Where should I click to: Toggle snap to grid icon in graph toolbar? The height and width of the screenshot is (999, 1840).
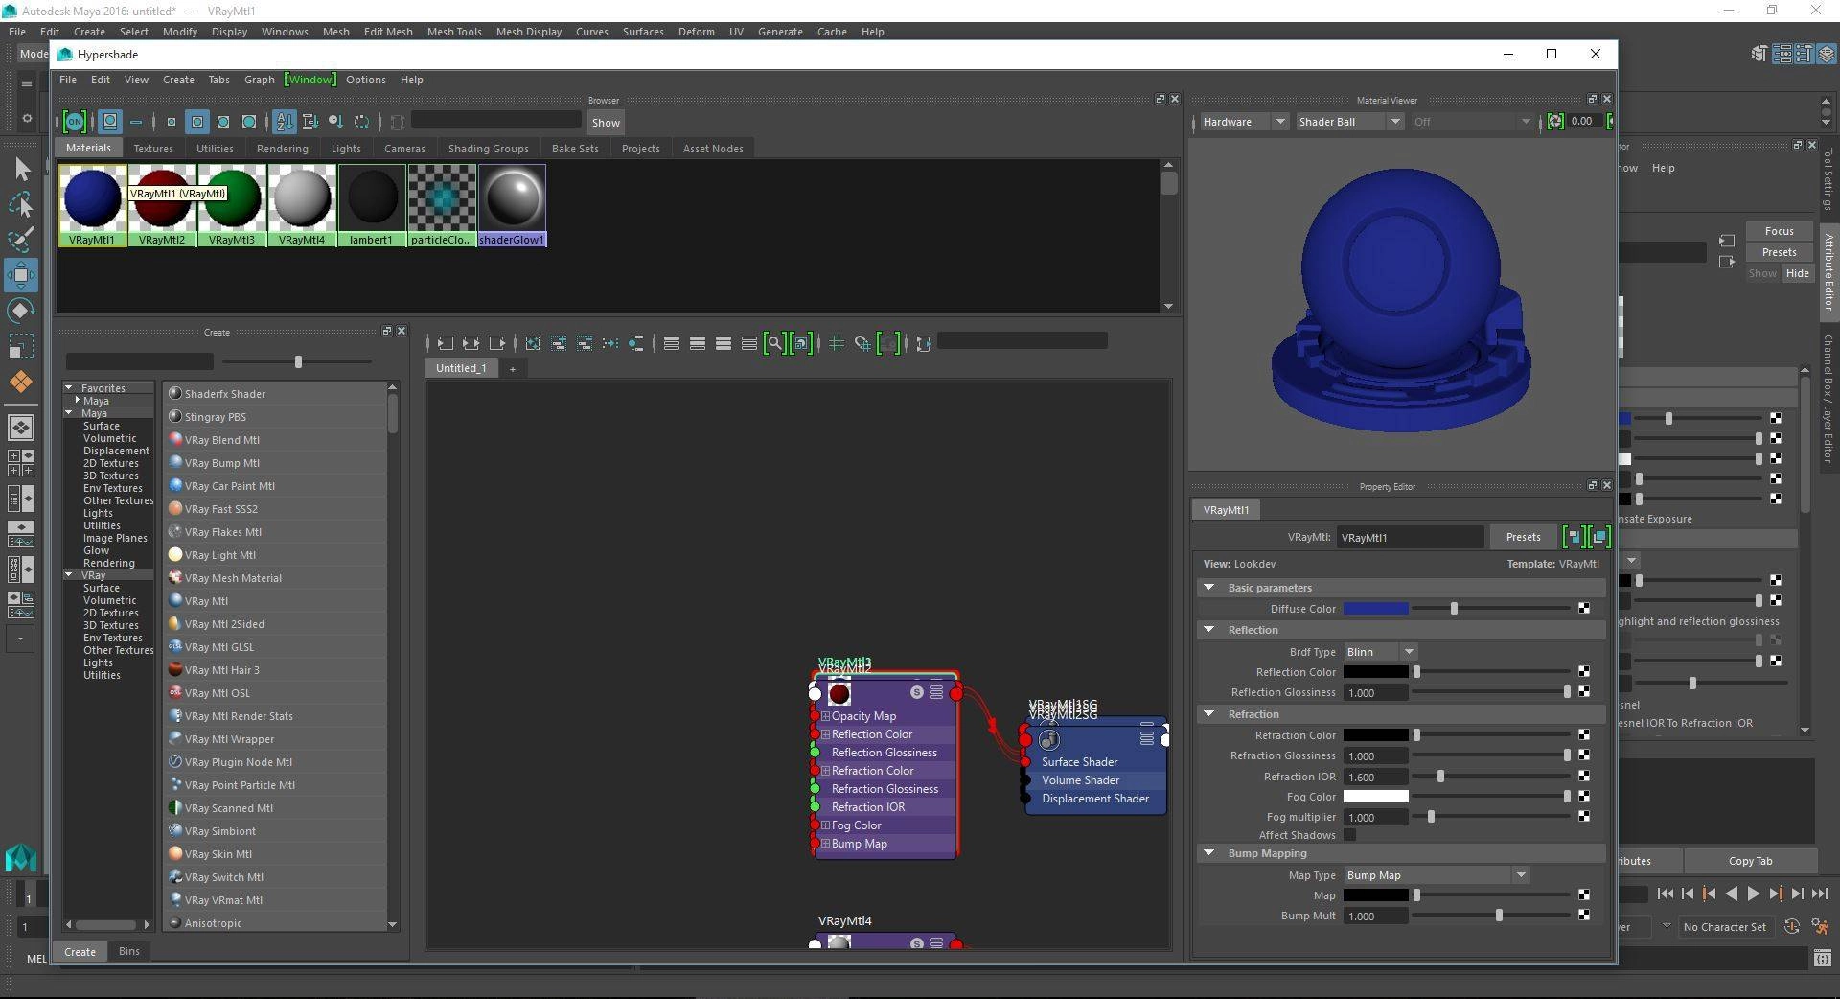[x=862, y=343]
